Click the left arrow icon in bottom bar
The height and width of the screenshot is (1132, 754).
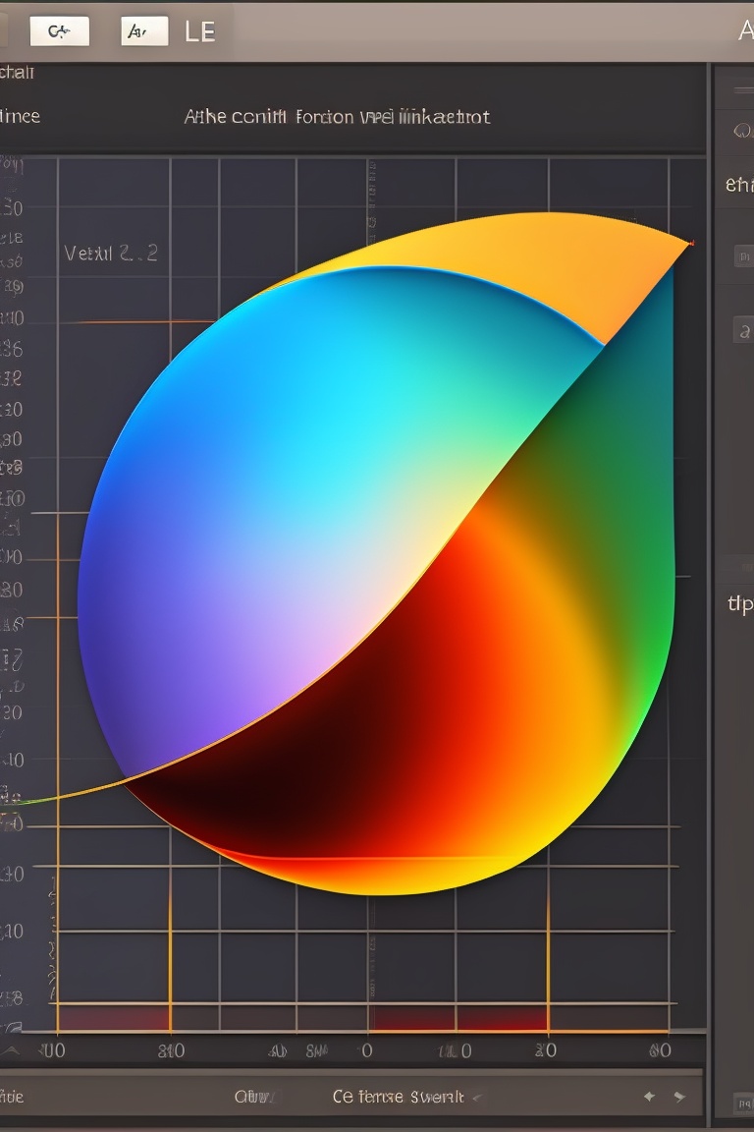(x=649, y=1096)
